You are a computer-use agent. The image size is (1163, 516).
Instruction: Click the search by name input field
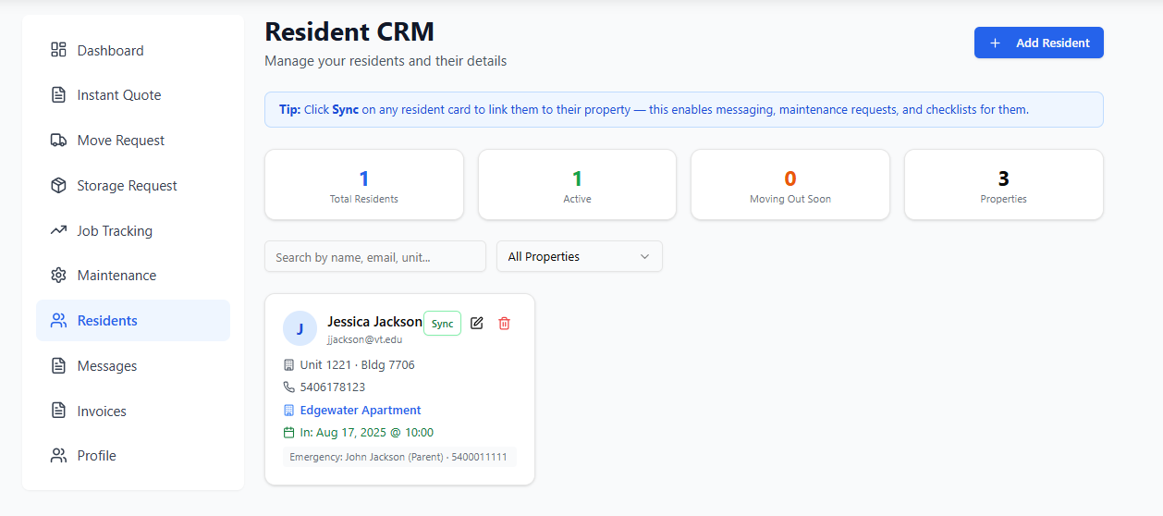pyautogui.click(x=375, y=256)
